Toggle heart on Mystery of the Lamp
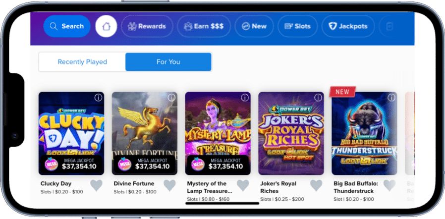This screenshot has height=219, width=445. 243,186
